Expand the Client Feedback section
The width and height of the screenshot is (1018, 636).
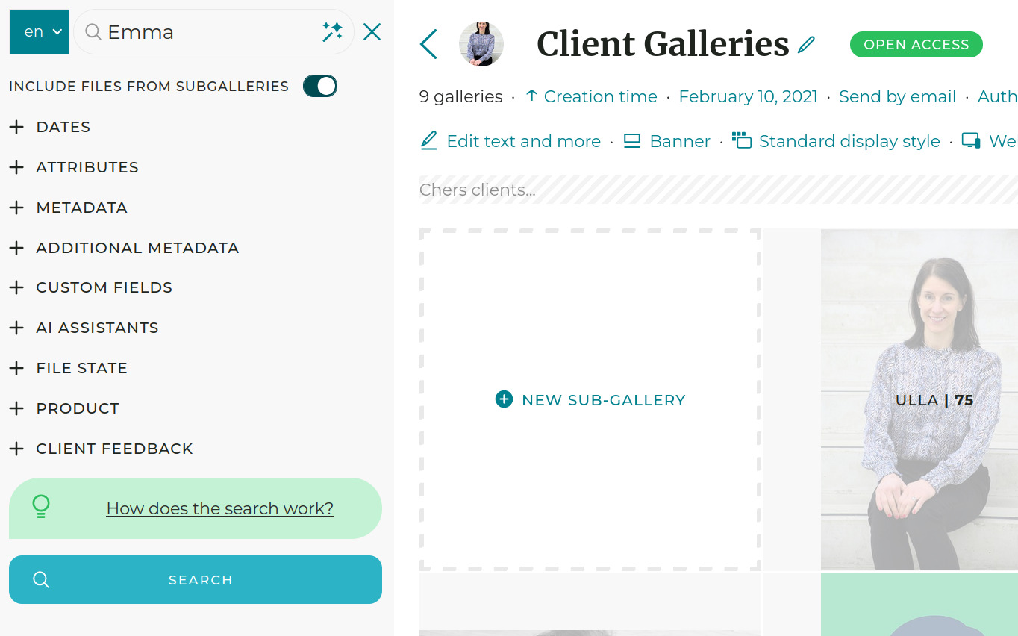(102, 449)
